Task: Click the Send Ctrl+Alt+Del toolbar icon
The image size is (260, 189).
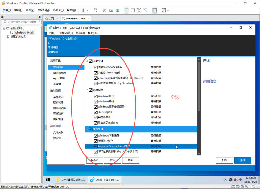Action: 96,10
